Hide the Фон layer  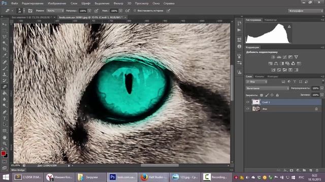coord(248,109)
